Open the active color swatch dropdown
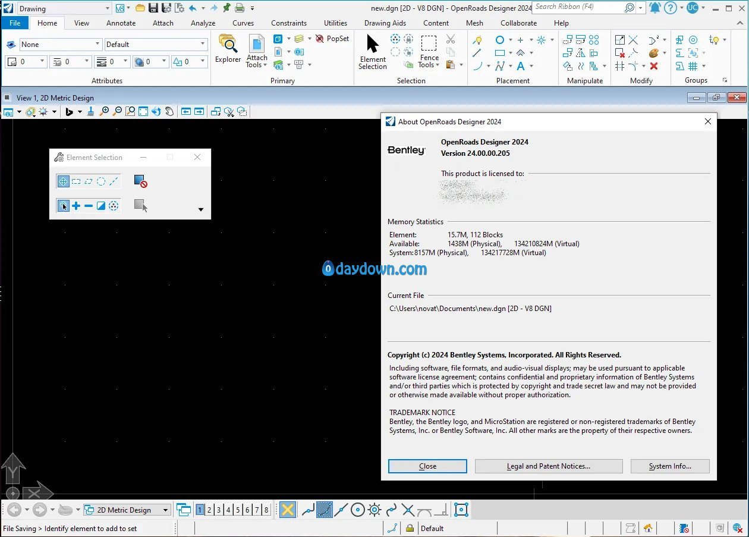The height and width of the screenshot is (537, 749). coord(42,62)
